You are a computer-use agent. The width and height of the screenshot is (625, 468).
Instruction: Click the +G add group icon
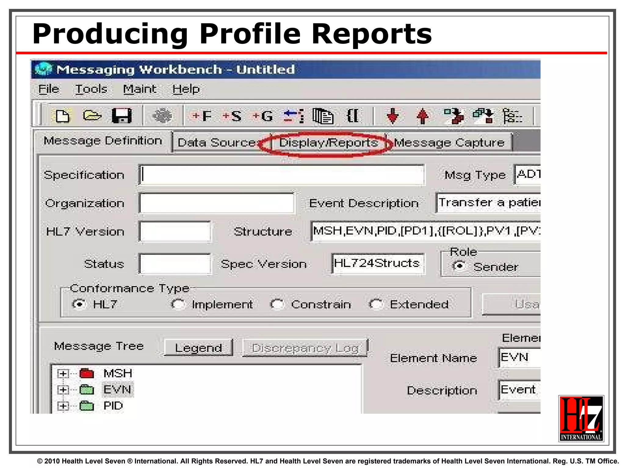[x=262, y=116]
